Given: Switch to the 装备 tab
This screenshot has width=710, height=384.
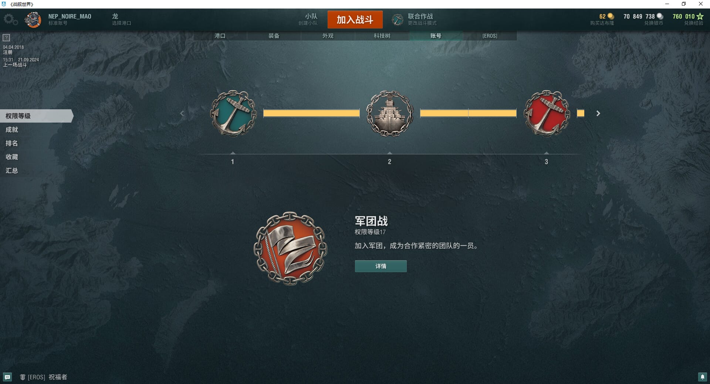Looking at the screenshot, I should (x=274, y=36).
